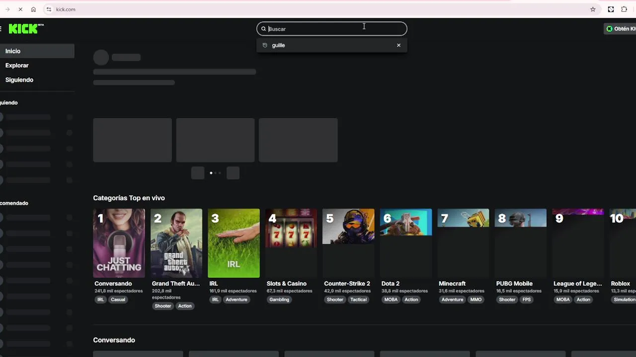The image size is (636, 357).
Task: Click the Conversando section heading
Action: click(x=114, y=340)
